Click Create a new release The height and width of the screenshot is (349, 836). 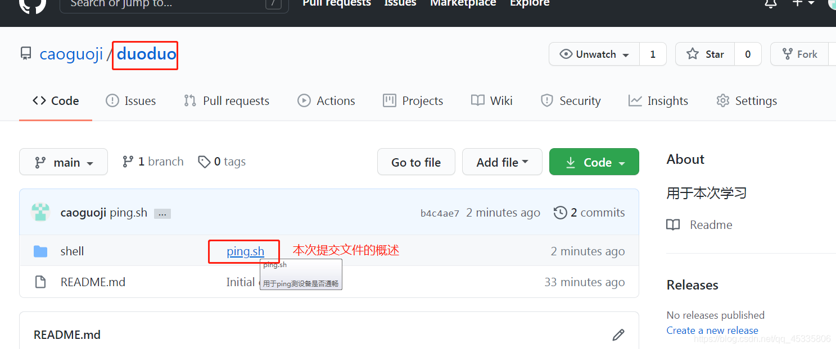(x=712, y=330)
